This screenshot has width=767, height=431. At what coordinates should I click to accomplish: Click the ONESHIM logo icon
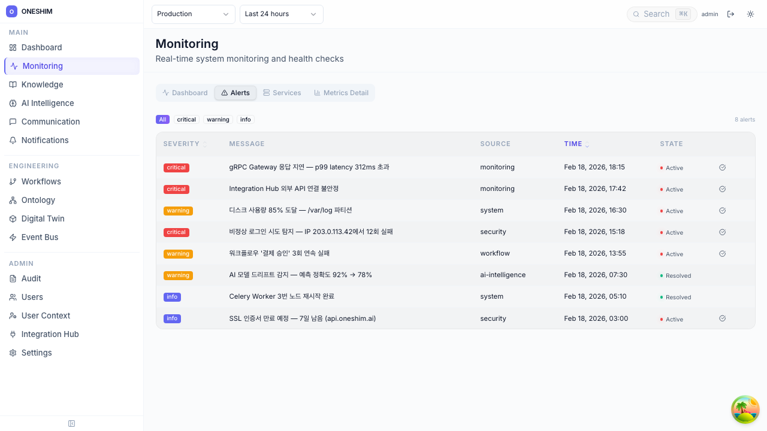coord(11,11)
